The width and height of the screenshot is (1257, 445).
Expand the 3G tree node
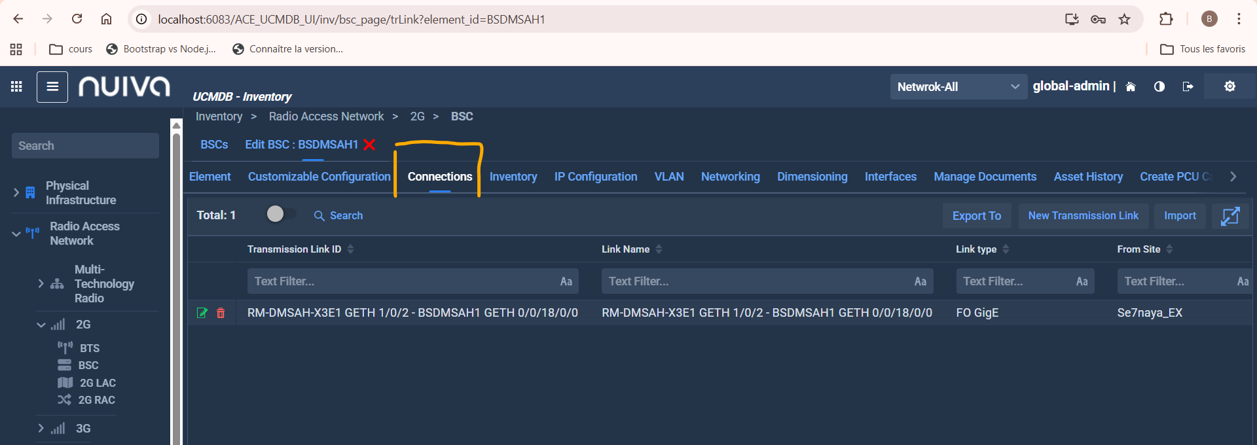pyautogui.click(x=41, y=429)
